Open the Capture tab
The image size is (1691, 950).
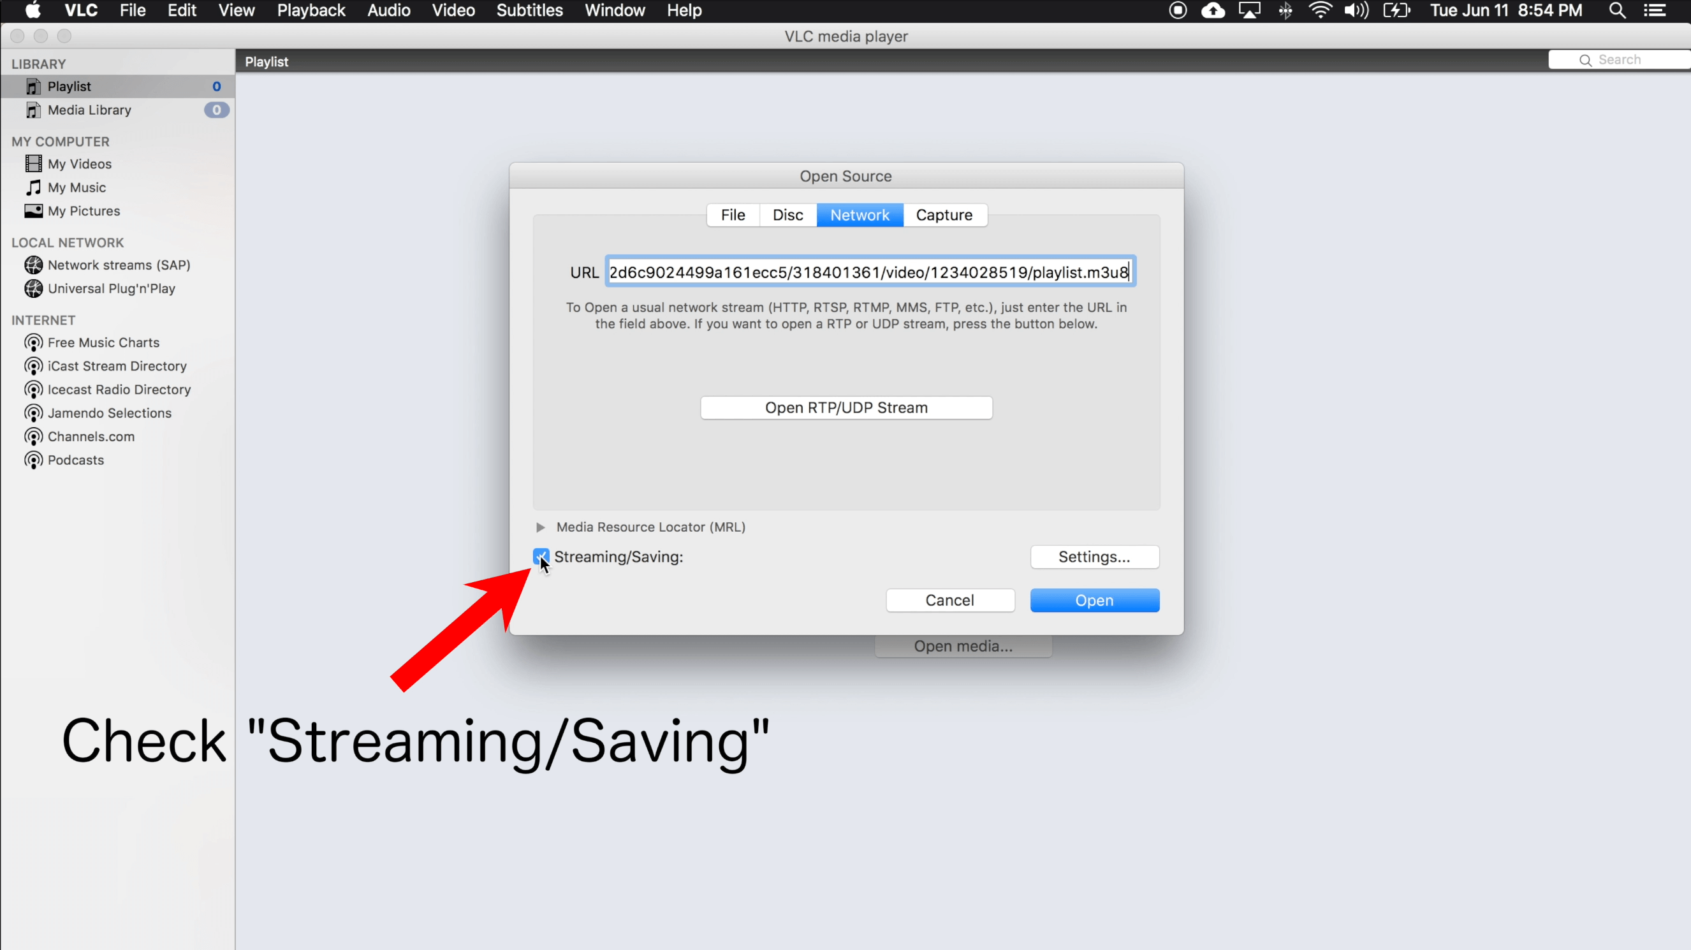coord(943,214)
